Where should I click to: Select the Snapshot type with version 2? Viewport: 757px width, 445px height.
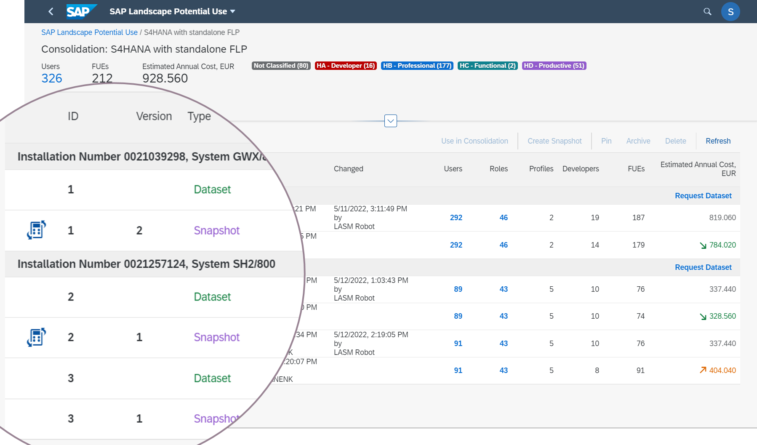coord(216,231)
